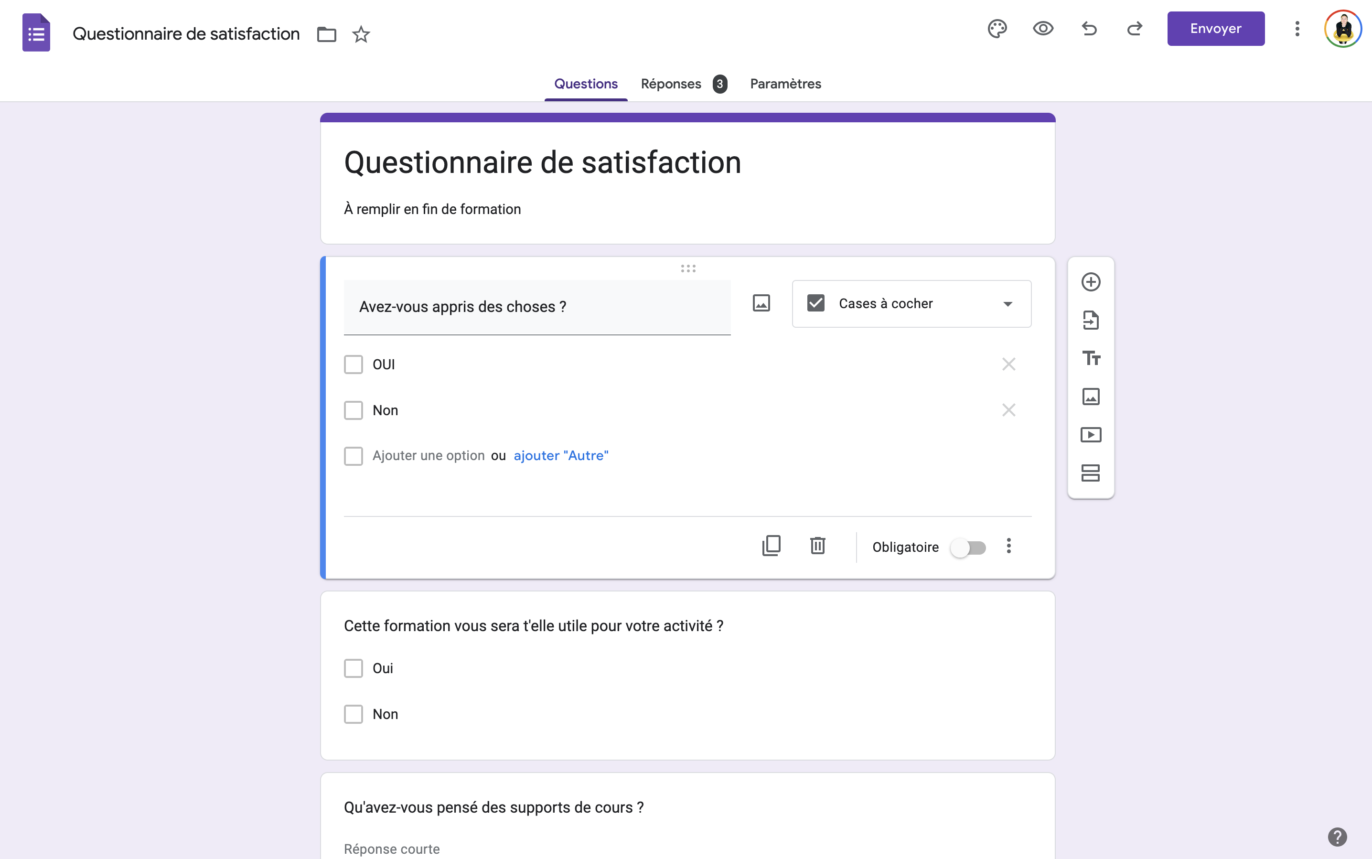The height and width of the screenshot is (859, 1372).
Task: Delete the selected question with trash icon
Action: [817, 546]
